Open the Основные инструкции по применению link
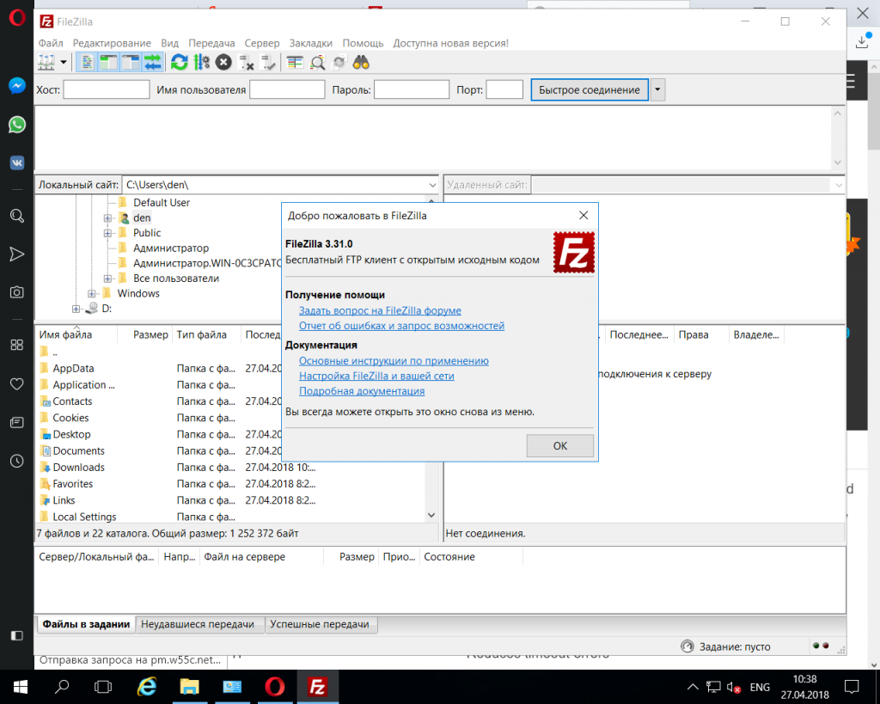Viewport: 880px width, 704px height. tap(394, 361)
